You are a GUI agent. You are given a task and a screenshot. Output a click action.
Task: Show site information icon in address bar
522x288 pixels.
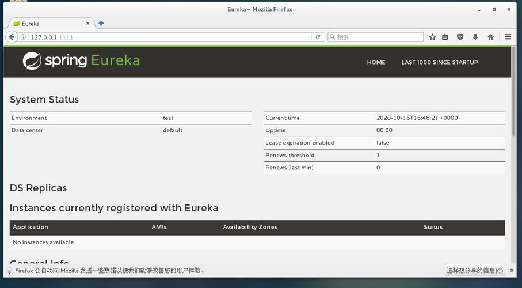click(23, 37)
